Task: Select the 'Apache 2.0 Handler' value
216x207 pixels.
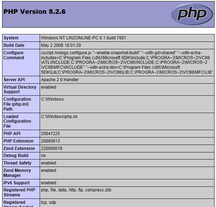Action: pos(59,80)
